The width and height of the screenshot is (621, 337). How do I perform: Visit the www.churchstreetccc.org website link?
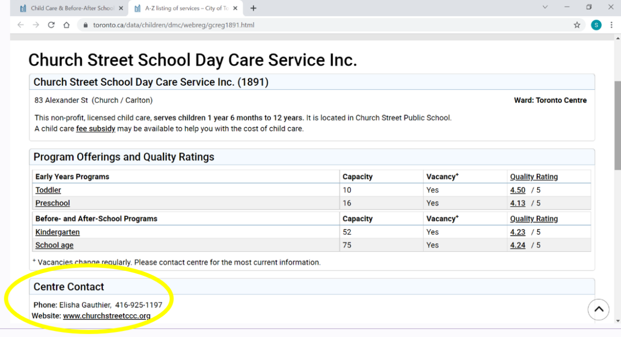tap(107, 316)
